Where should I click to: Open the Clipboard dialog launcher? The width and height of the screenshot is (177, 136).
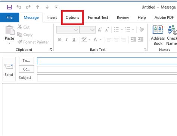[x=51, y=50]
